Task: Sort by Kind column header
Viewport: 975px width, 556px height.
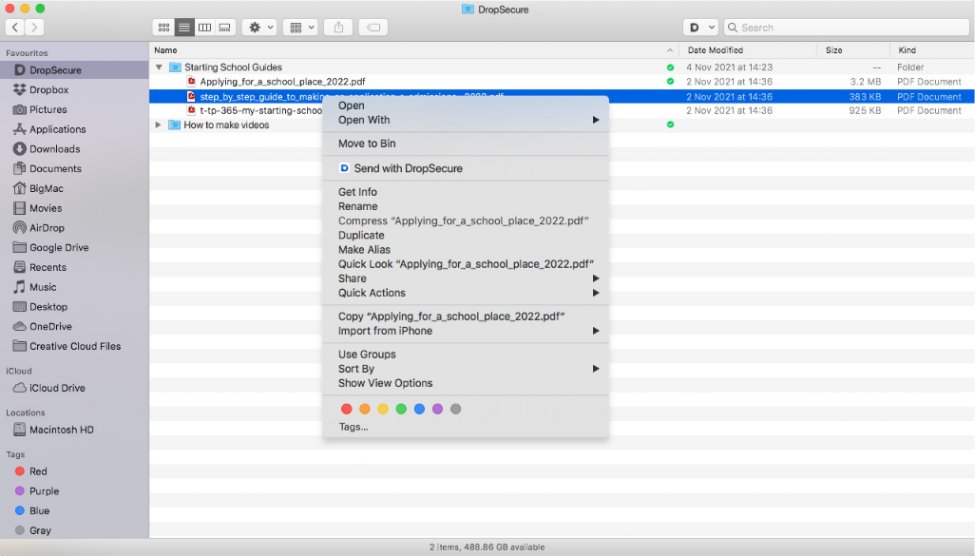Action: (x=933, y=50)
